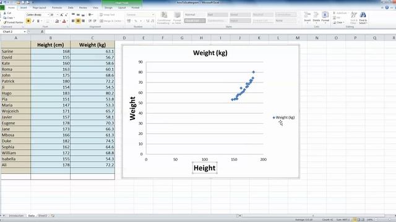Click the Undo icon in Quick Access
The width and height of the screenshot is (396, 222).
[5, 2]
